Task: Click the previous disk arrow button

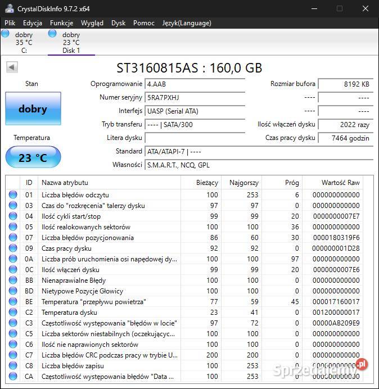Action: tap(12, 67)
